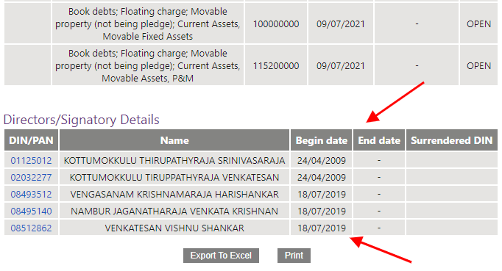Open DIN link 08495140

click(x=31, y=212)
